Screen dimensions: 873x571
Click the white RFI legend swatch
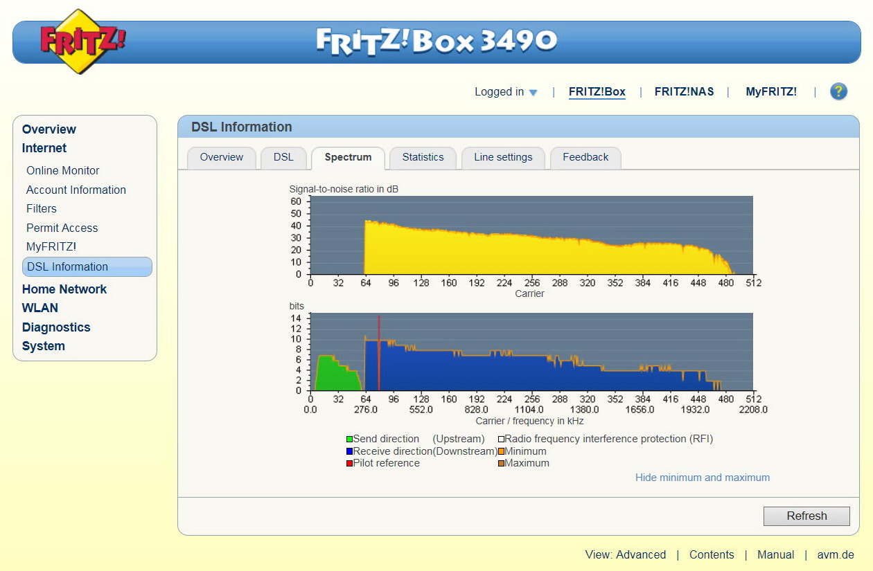(501, 439)
